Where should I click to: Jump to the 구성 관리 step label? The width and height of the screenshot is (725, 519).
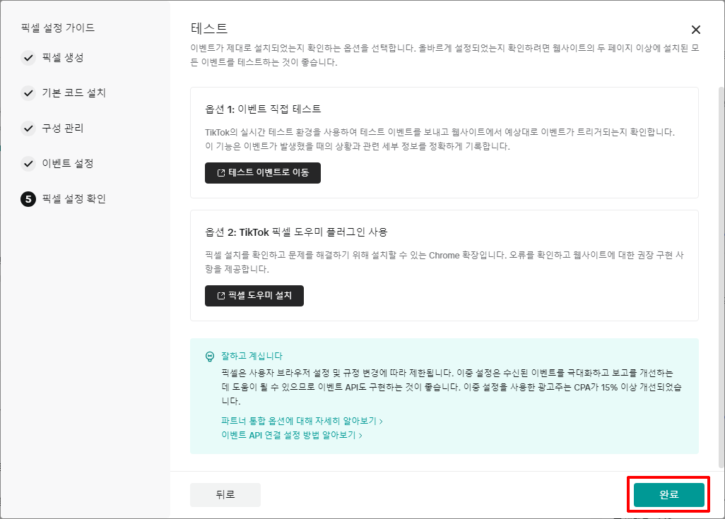click(x=63, y=129)
